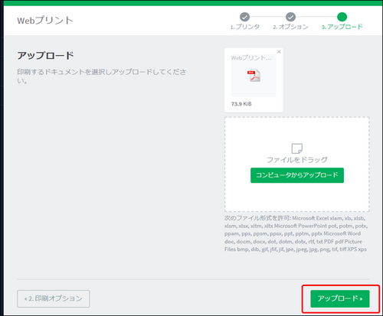383x316 pixels.
Task: Click the green アップロード» button
Action: (340, 298)
